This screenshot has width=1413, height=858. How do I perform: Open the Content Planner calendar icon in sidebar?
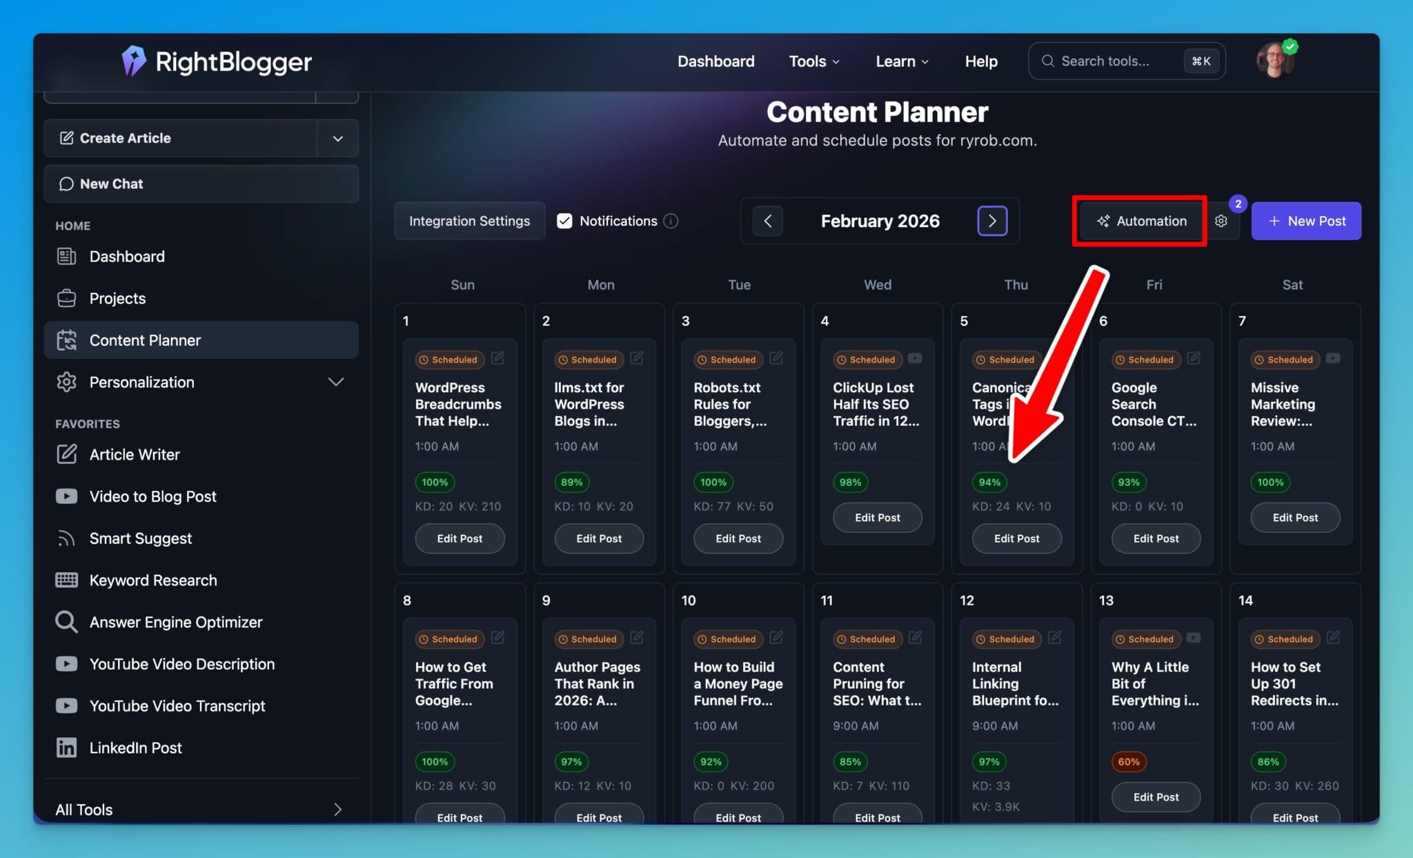click(66, 340)
